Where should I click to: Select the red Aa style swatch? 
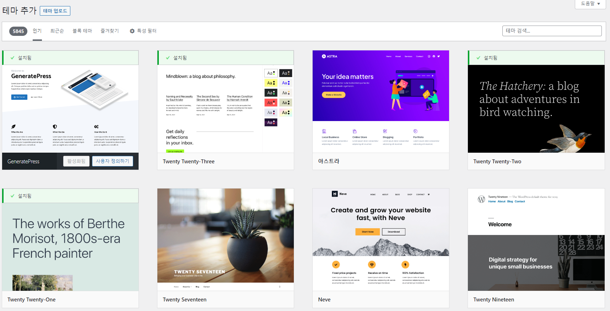(271, 103)
